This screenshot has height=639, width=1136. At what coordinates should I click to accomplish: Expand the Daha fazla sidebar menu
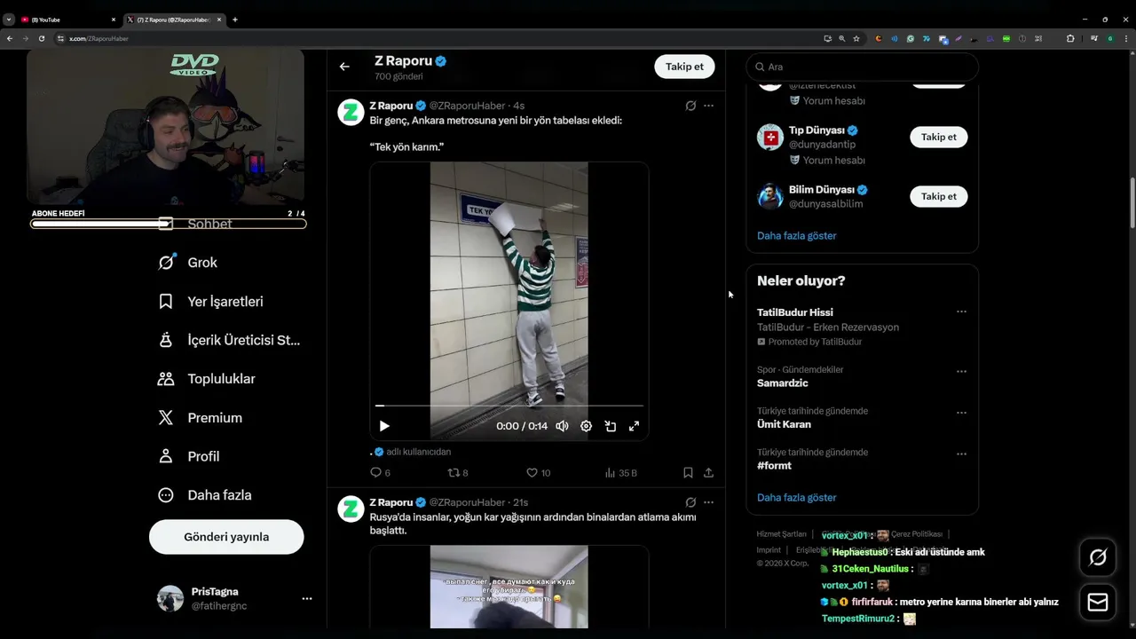[204, 495]
